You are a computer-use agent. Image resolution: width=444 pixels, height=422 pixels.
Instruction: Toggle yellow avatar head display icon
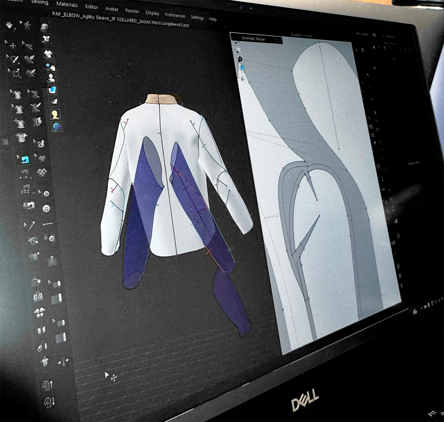[55, 114]
